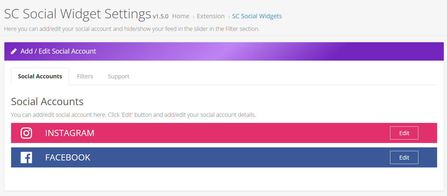
Task: Open the Support tab
Action: coord(119,76)
